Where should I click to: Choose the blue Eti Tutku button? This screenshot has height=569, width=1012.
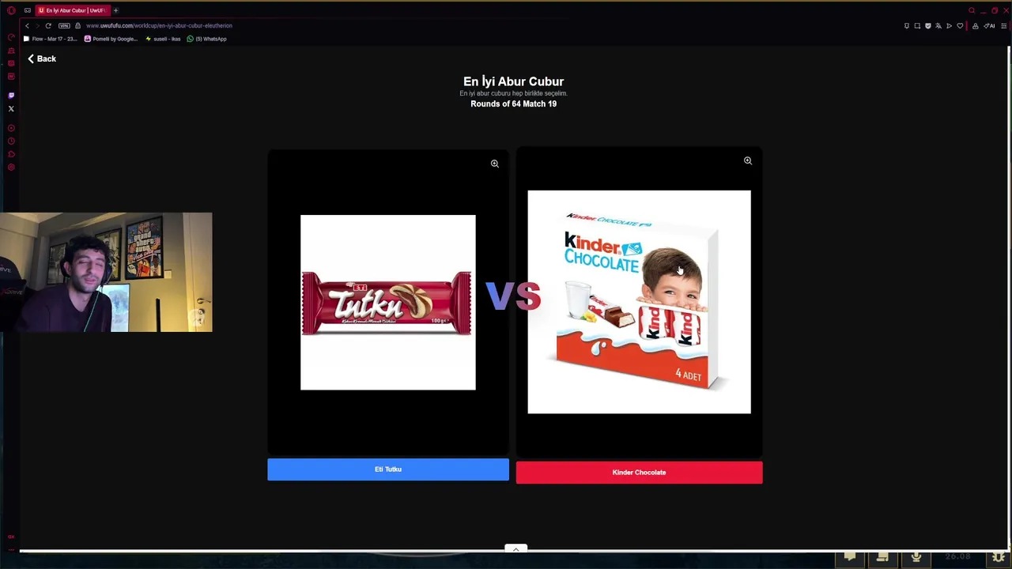coord(388,469)
